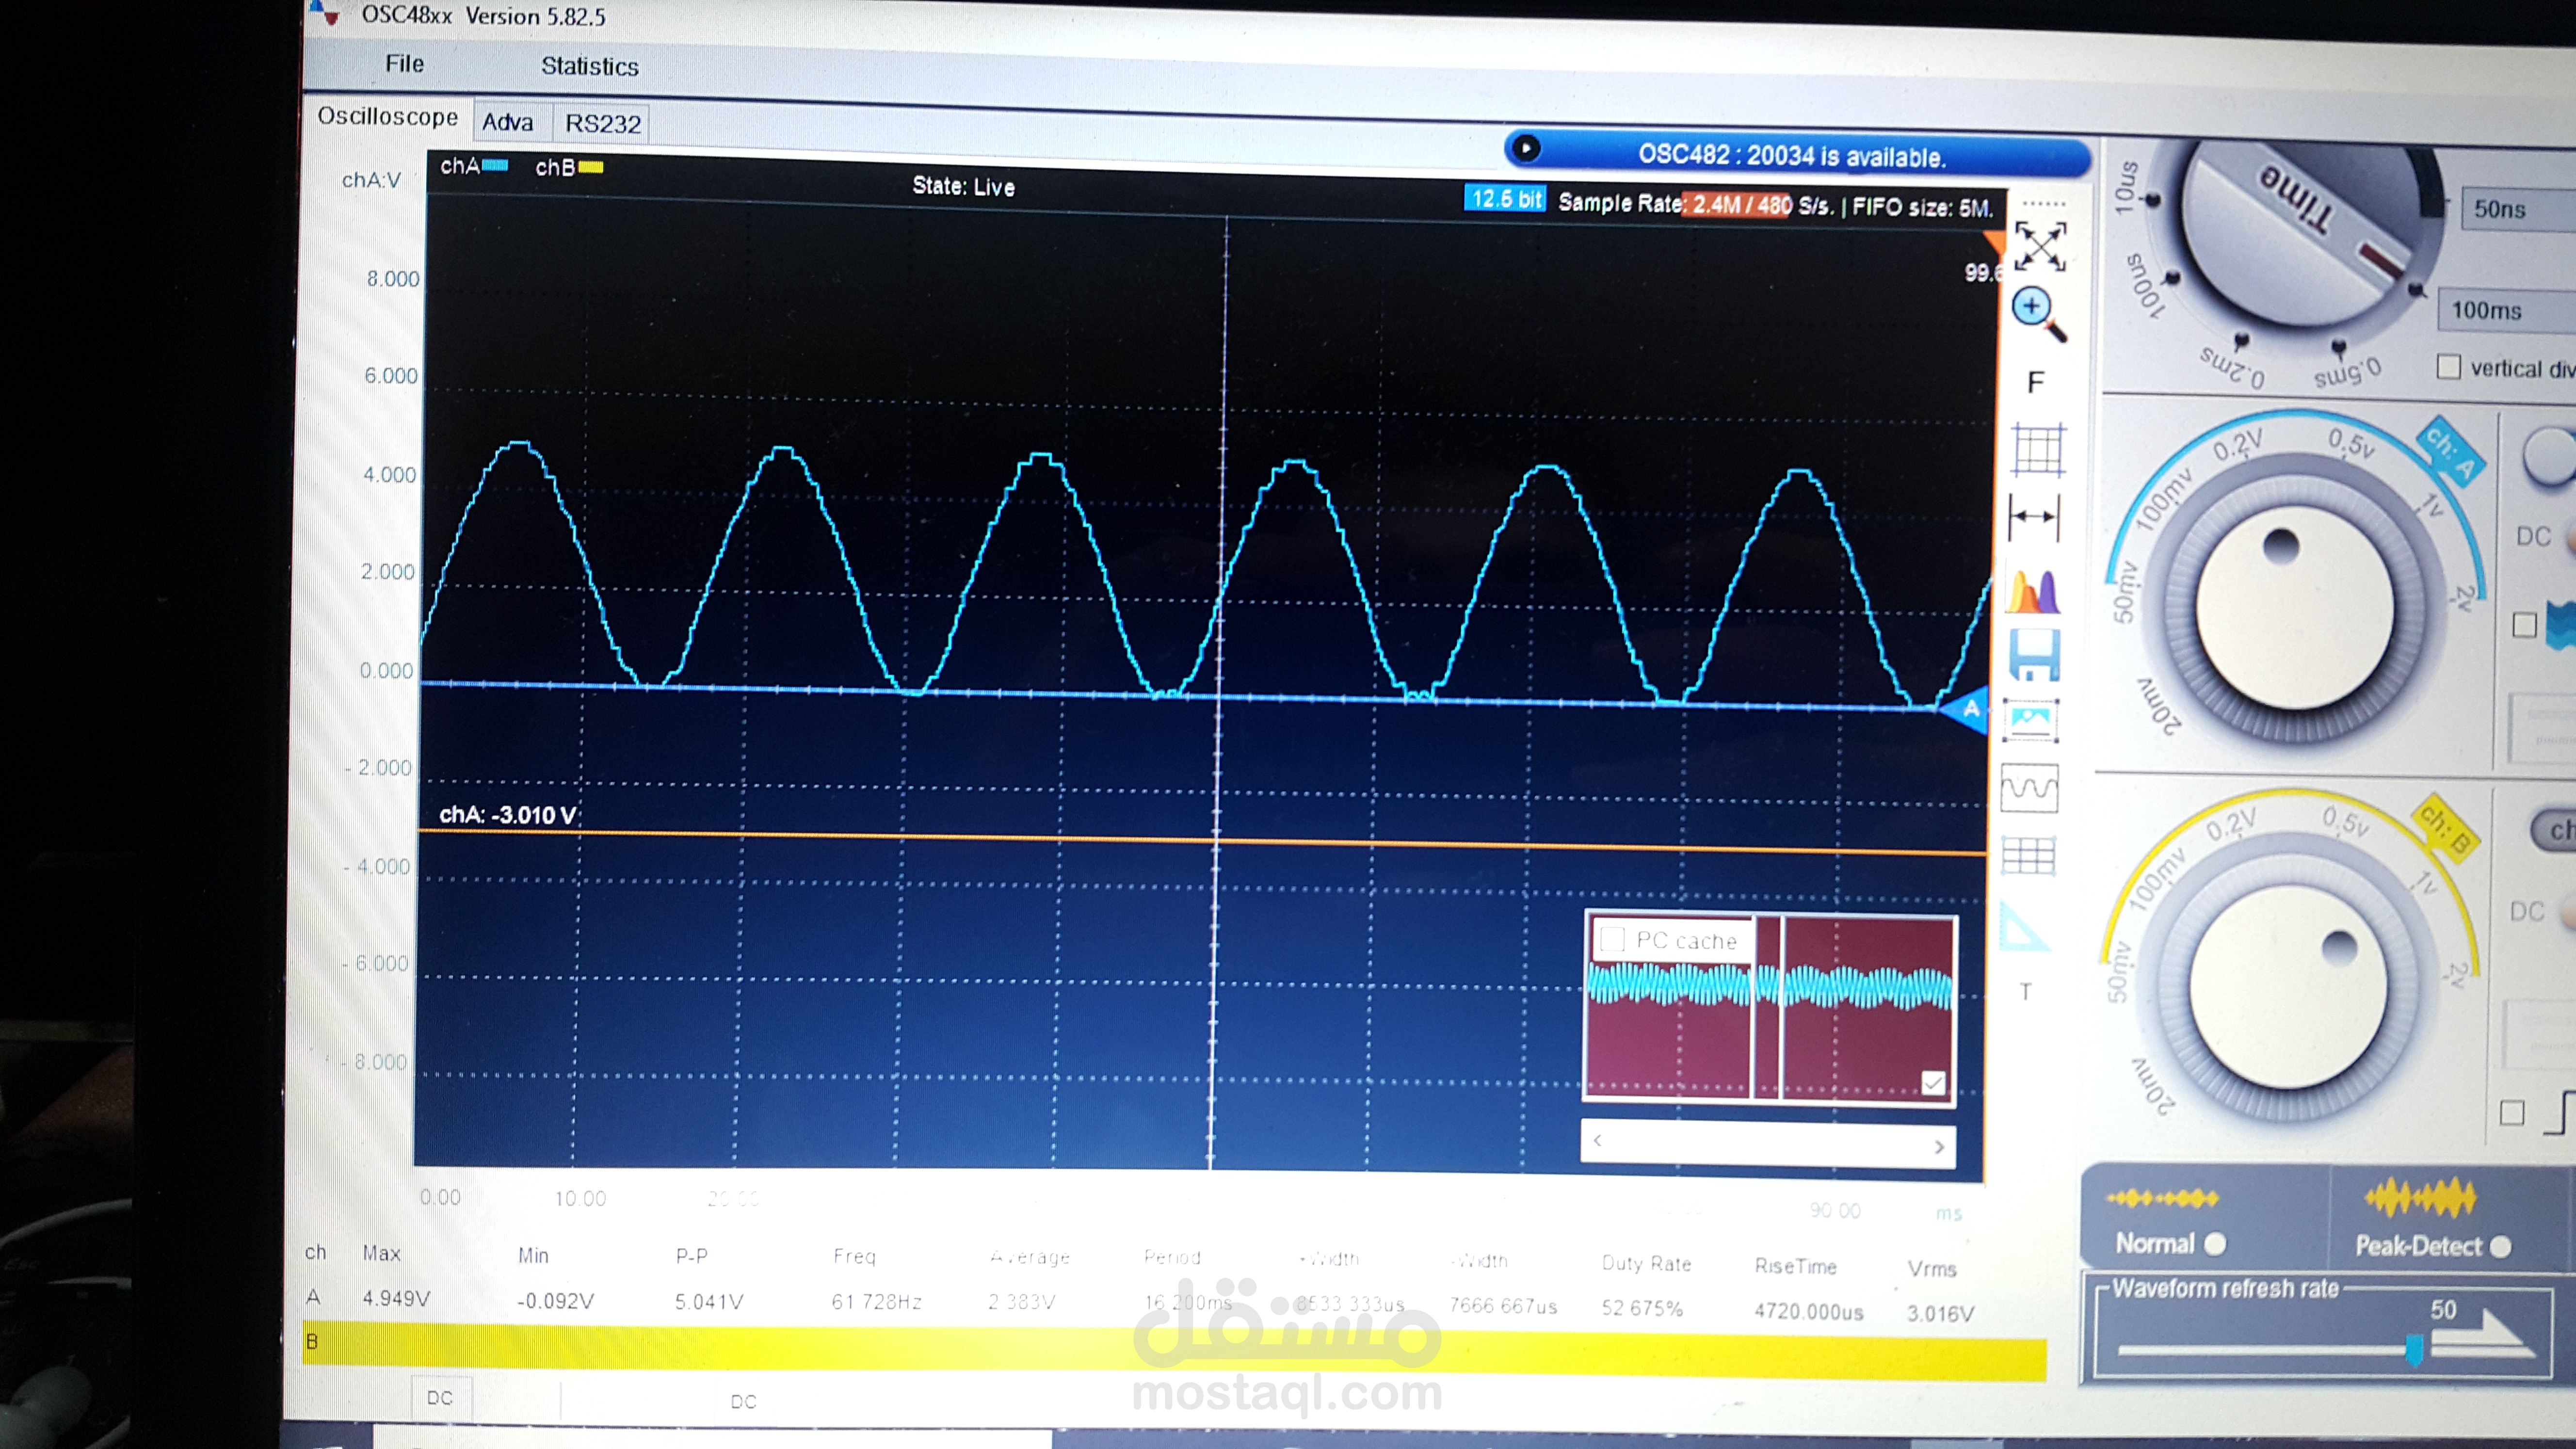Screen dimensions: 2576x1449
Task: Click the Peak-Detect waveform icon
Action: (x=2420, y=1197)
